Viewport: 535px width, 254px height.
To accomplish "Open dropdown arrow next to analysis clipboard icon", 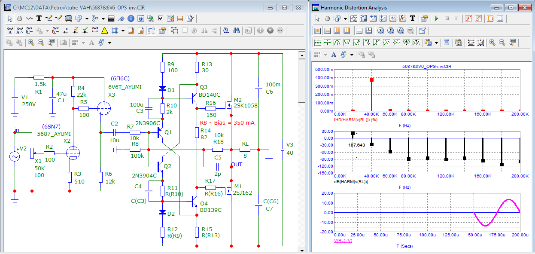I will [437, 43].
